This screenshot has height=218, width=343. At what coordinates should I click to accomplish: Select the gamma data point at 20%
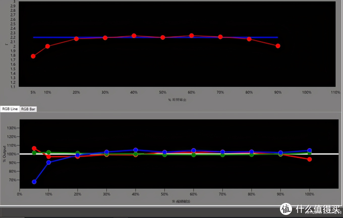click(76, 39)
